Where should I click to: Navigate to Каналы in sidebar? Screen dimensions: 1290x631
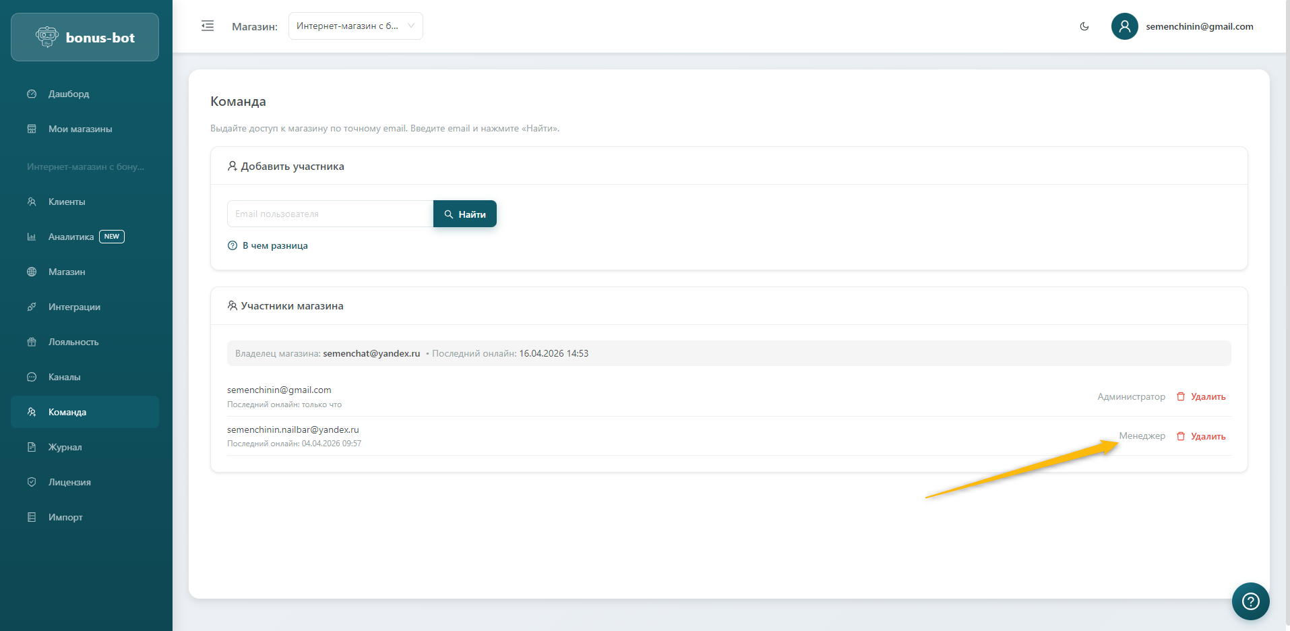[65, 377]
